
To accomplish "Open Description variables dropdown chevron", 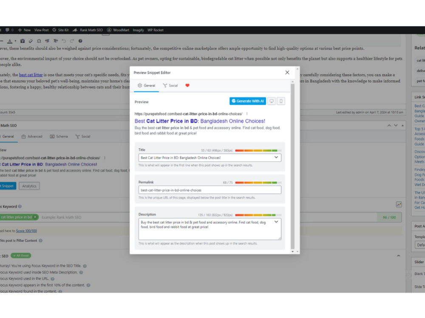I will (x=276, y=222).
